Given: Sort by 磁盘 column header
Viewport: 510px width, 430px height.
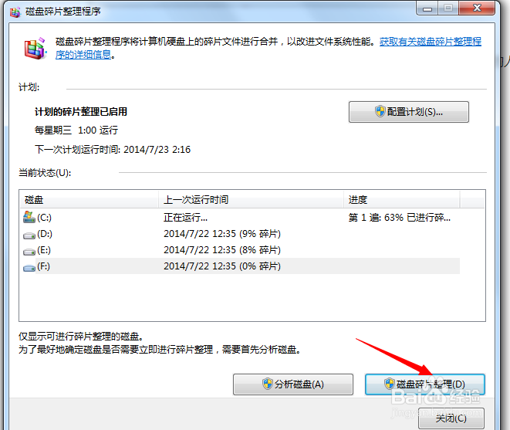Looking at the screenshot, I should (90, 199).
